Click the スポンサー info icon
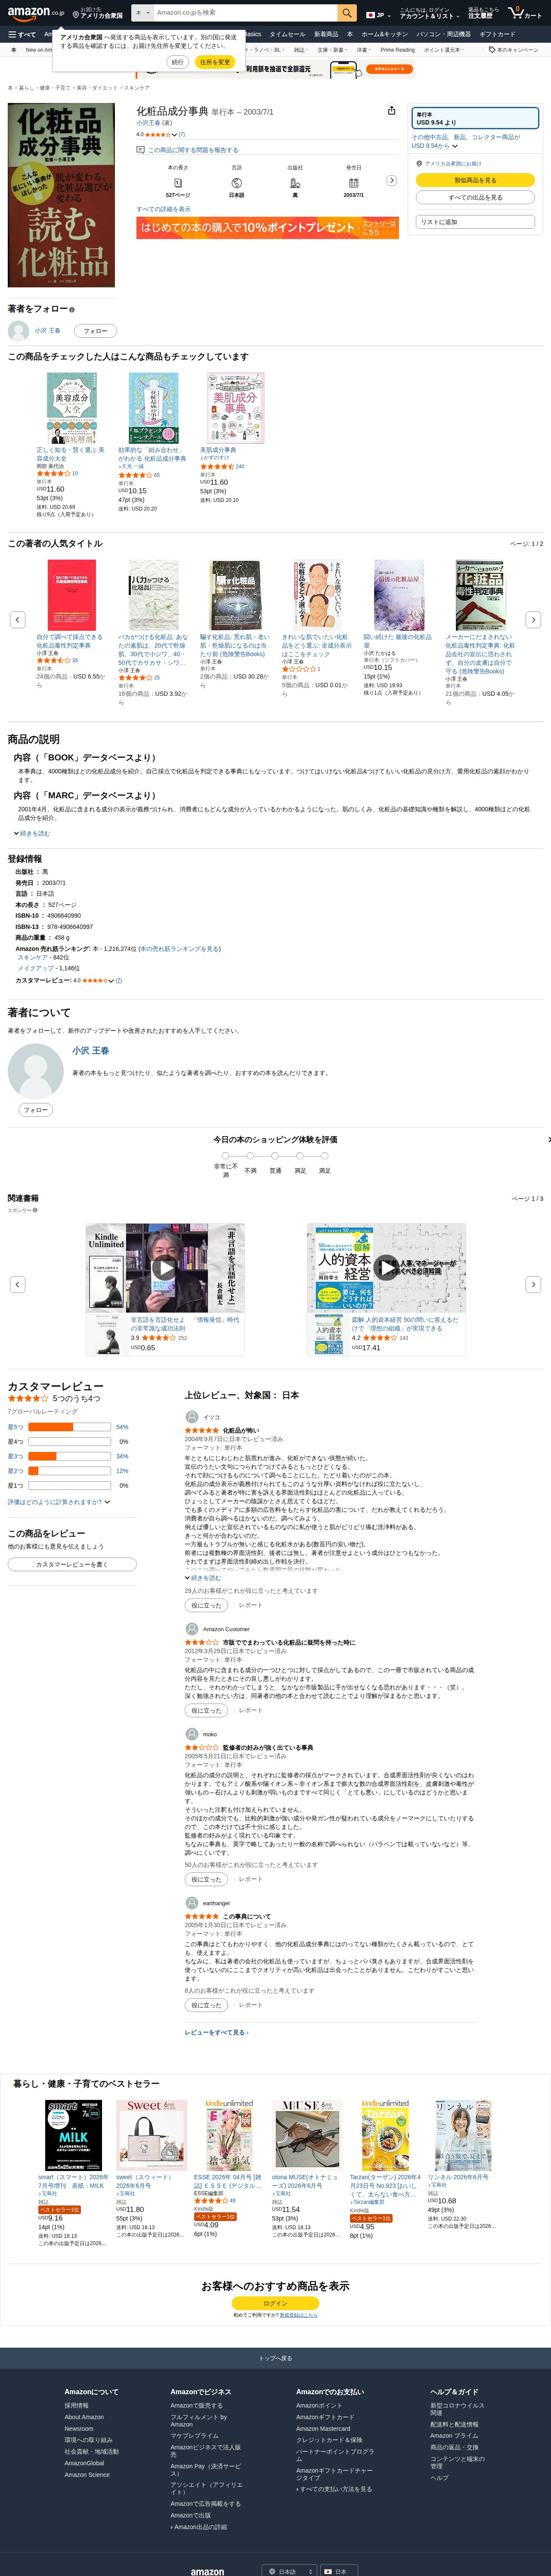The height and width of the screenshot is (2576, 551). (35, 1210)
